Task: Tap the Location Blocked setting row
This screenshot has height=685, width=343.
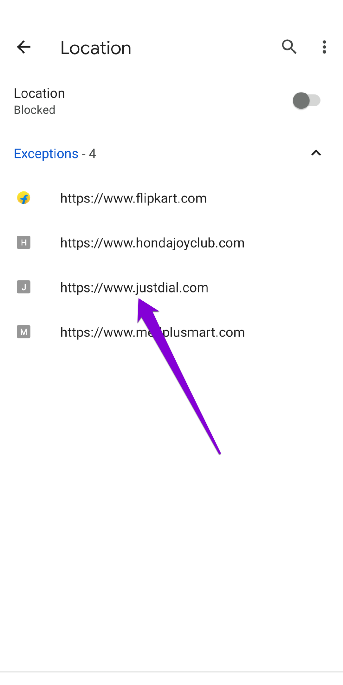Action: [x=171, y=101]
